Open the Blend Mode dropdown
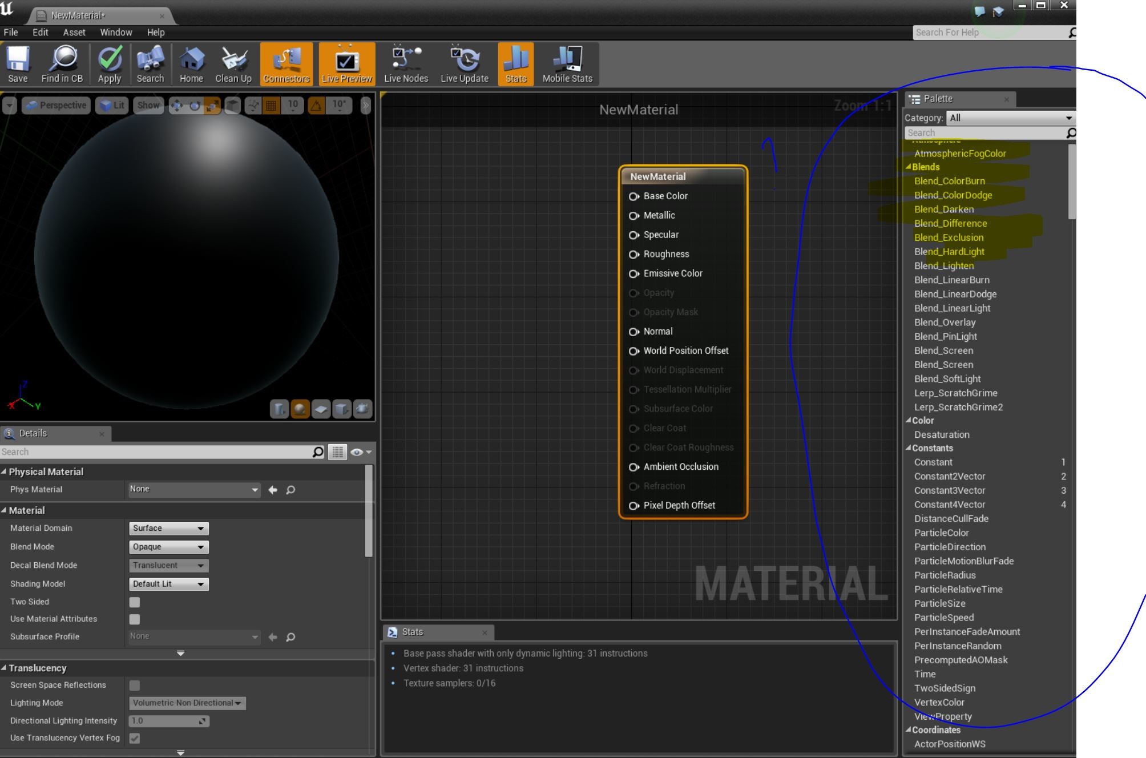The width and height of the screenshot is (1146, 758). click(x=169, y=547)
